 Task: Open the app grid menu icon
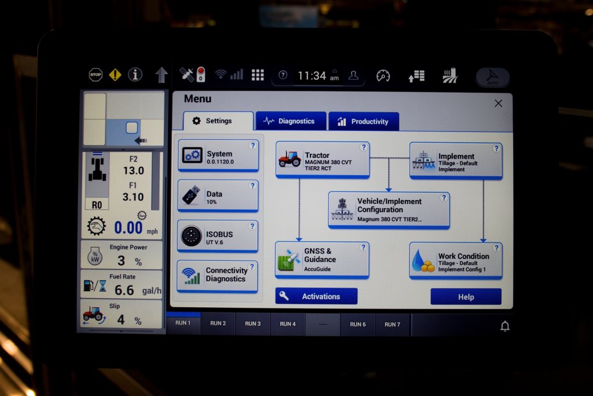pyautogui.click(x=258, y=75)
